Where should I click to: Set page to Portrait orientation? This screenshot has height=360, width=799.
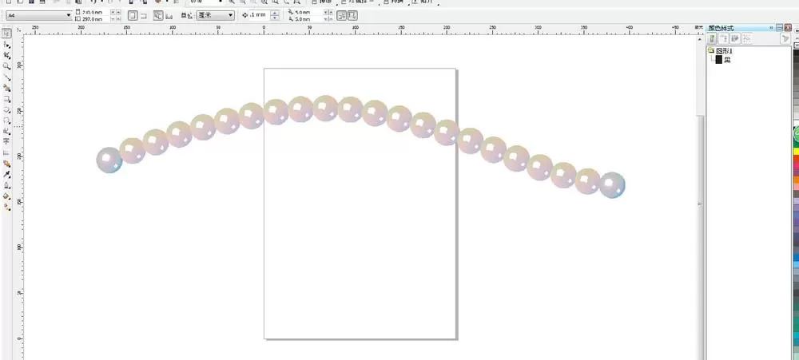point(133,16)
